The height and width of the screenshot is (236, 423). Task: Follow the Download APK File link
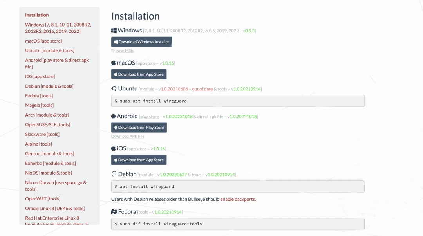128,136
